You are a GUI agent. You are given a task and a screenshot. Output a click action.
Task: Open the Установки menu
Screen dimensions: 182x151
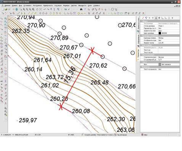tap(27, 6)
